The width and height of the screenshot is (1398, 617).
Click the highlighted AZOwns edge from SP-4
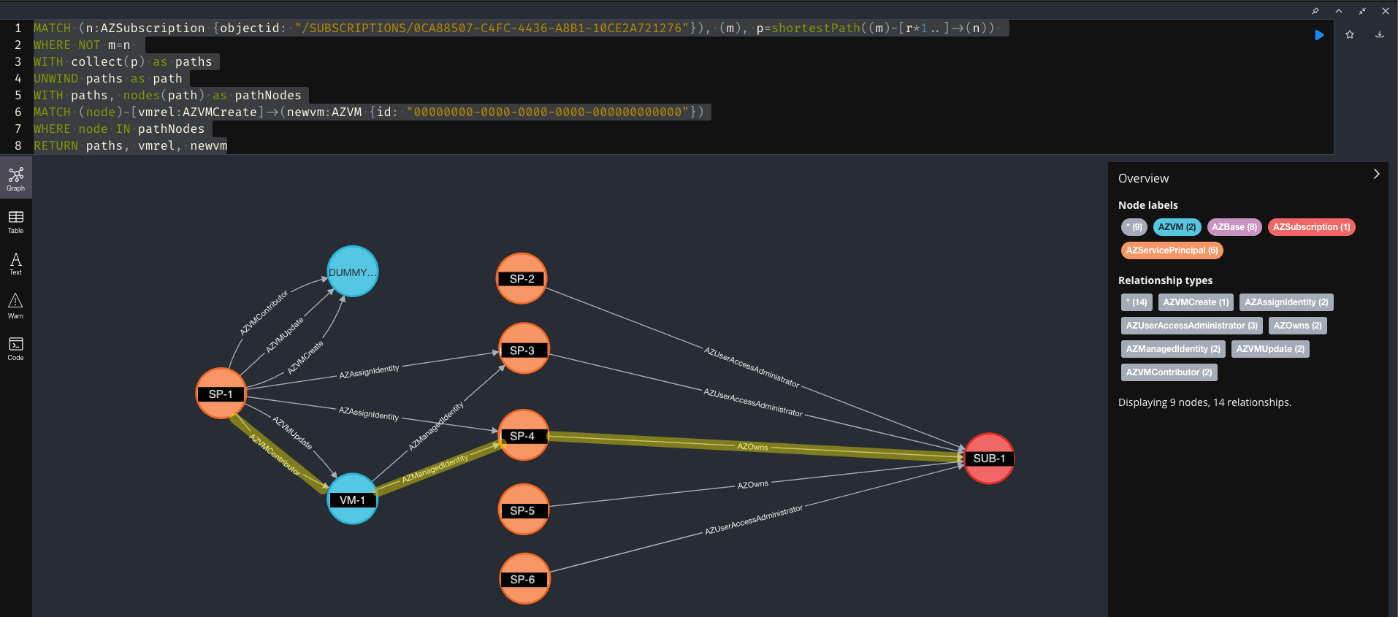pyautogui.click(x=752, y=447)
